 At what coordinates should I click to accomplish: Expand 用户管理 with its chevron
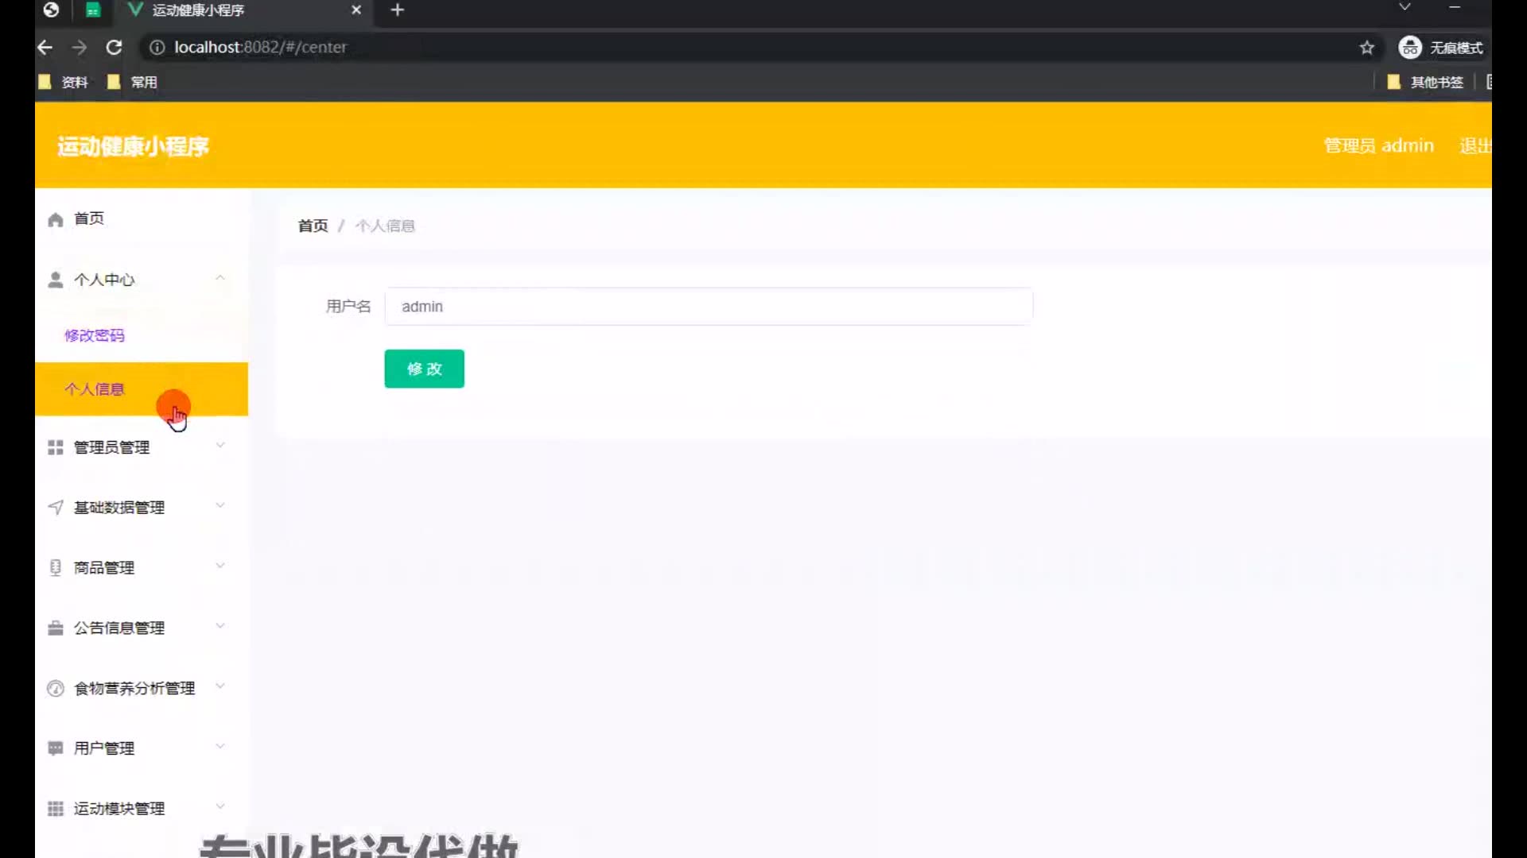pos(220,747)
